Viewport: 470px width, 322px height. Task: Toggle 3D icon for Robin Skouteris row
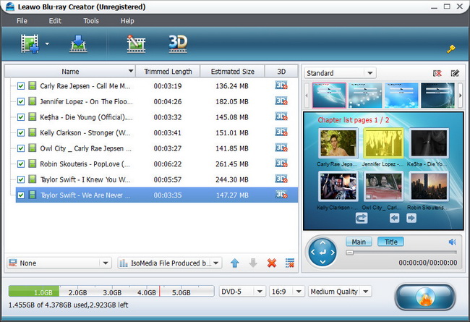pyautogui.click(x=281, y=164)
